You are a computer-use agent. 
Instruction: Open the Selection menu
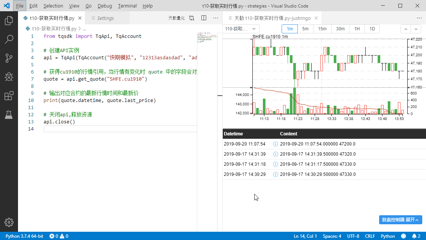click(x=53, y=6)
